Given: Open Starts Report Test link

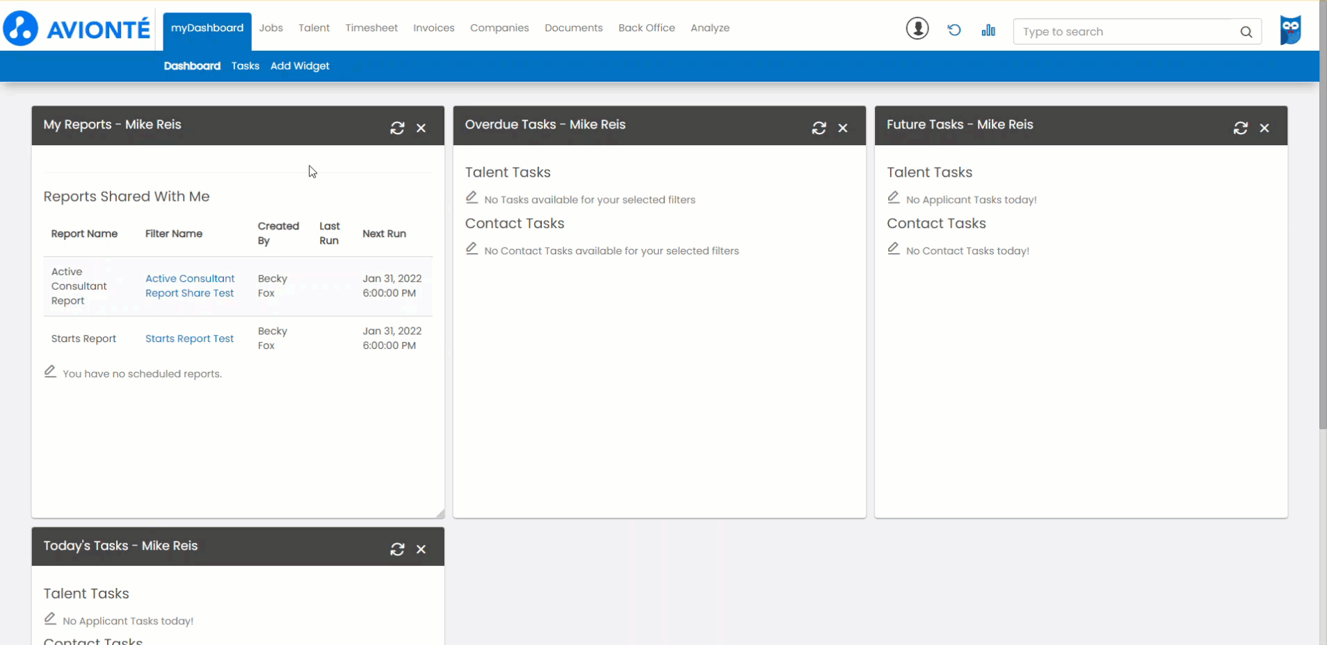Looking at the screenshot, I should (x=189, y=338).
